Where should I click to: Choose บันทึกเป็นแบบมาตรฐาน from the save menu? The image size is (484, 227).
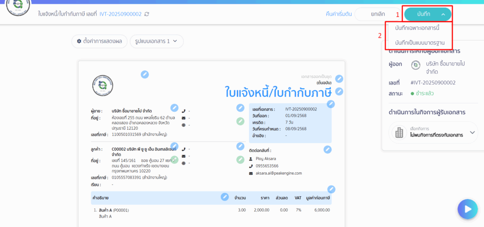[x=420, y=42]
